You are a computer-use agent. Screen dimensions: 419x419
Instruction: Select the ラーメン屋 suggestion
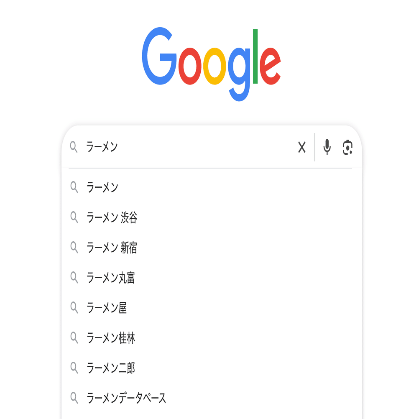click(x=106, y=308)
